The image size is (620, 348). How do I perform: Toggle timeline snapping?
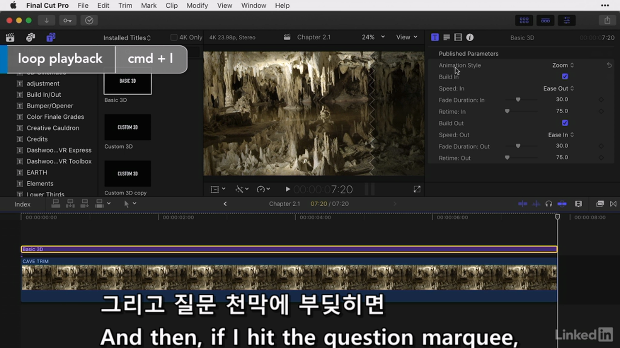pos(562,204)
